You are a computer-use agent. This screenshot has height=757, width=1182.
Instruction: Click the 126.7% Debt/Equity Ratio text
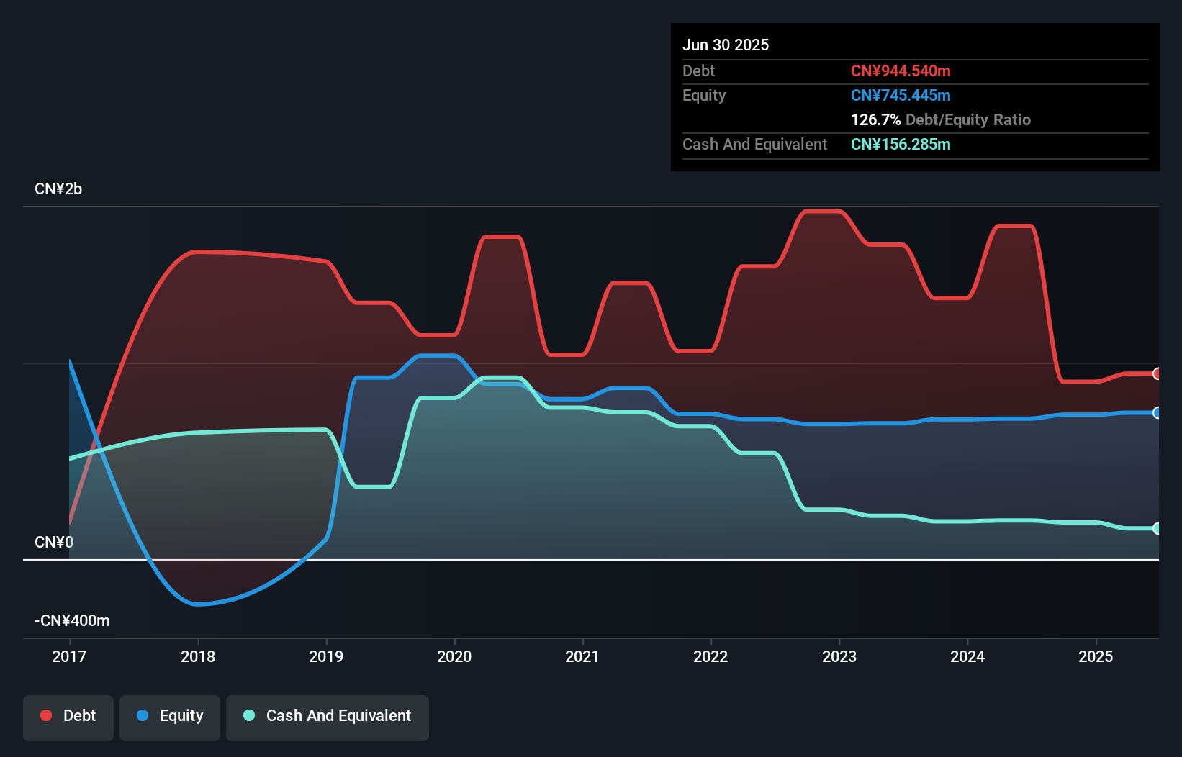pyautogui.click(x=941, y=119)
